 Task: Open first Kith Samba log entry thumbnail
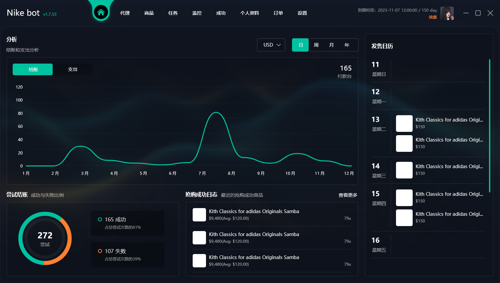point(199,215)
